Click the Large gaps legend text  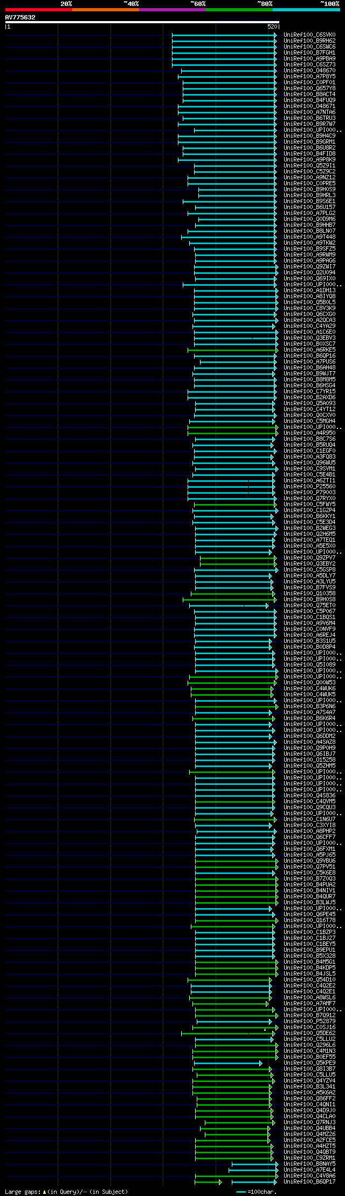pyautogui.click(x=66, y=1191)
